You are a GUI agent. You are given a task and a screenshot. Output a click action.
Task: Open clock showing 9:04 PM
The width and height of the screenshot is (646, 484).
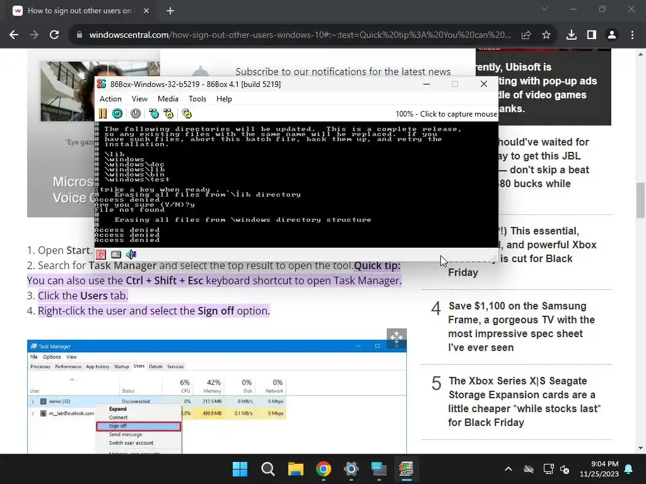[x=599, y=469]
